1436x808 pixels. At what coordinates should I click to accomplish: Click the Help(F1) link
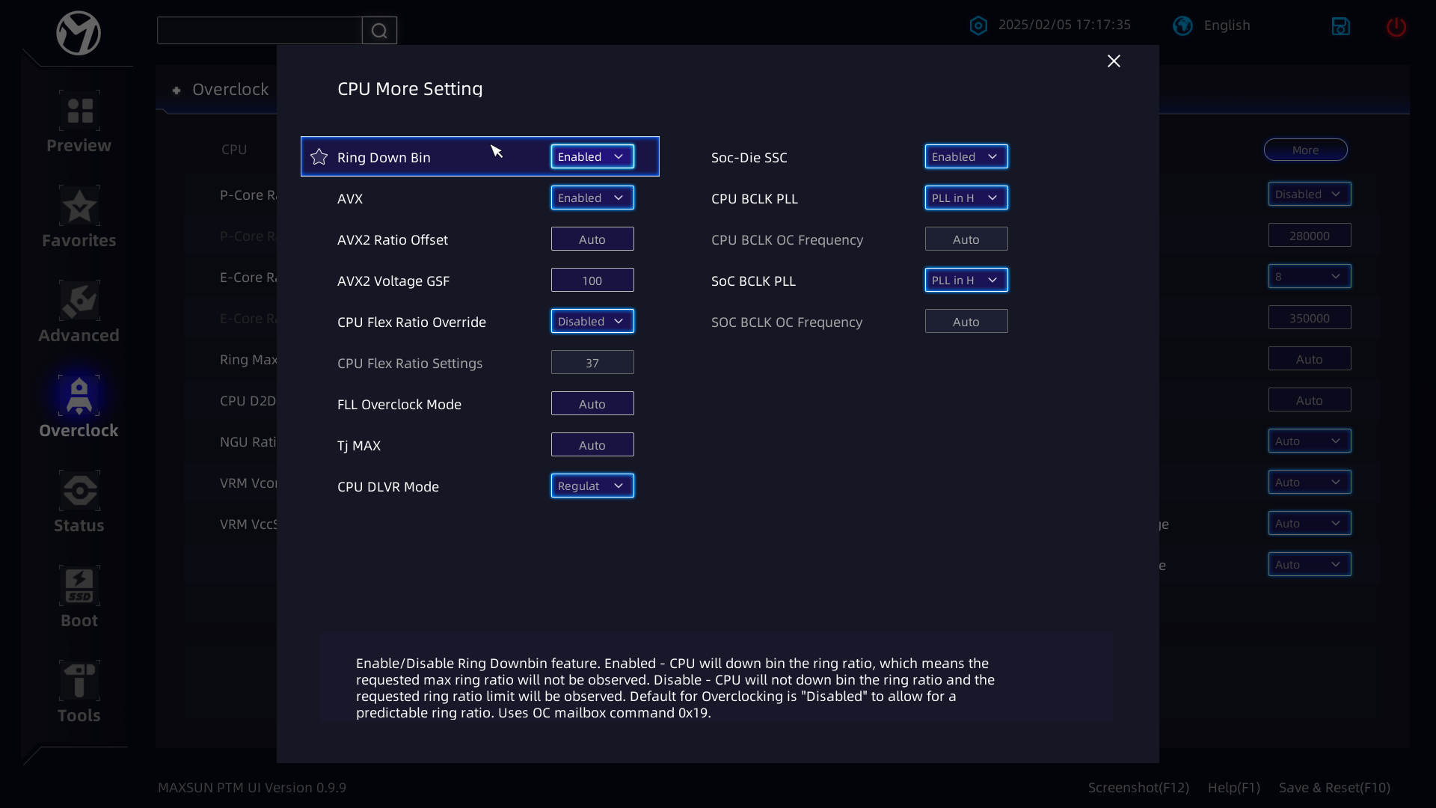(x=1233, y=787)
